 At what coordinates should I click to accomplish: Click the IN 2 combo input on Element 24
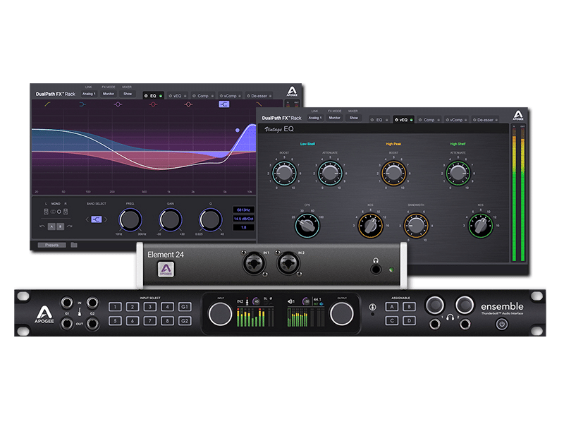pos(288,263)
